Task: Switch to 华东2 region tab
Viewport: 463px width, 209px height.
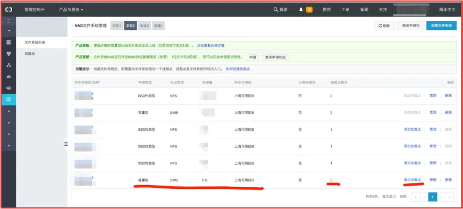Action: 131,26
